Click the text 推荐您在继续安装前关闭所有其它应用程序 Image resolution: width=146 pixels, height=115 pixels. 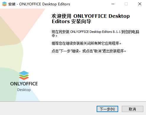tap(86, 43)
